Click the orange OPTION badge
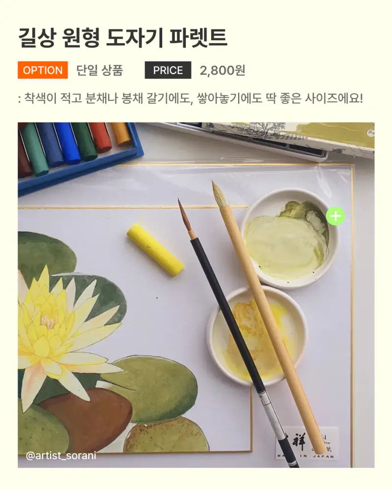The image size is (392, 490). point(43,70)
